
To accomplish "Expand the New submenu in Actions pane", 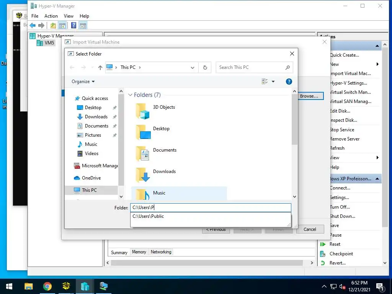I will [x=377, y=64].
